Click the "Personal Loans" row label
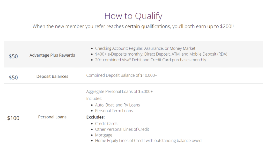The height and width of the screenshot is (144, 265). [52, 117]
